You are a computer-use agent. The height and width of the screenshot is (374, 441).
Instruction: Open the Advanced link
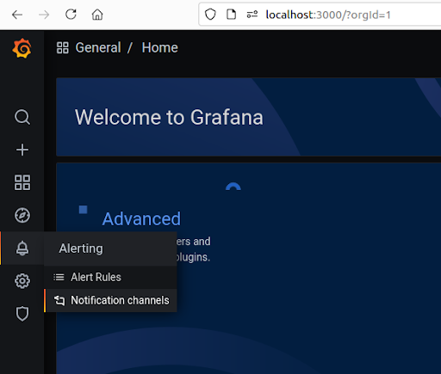[141, 218]
